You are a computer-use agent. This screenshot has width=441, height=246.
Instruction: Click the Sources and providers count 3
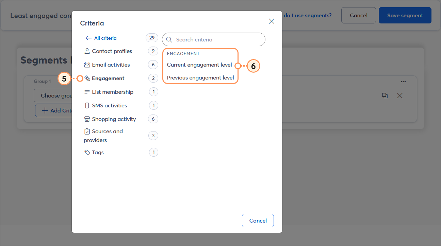153,136
